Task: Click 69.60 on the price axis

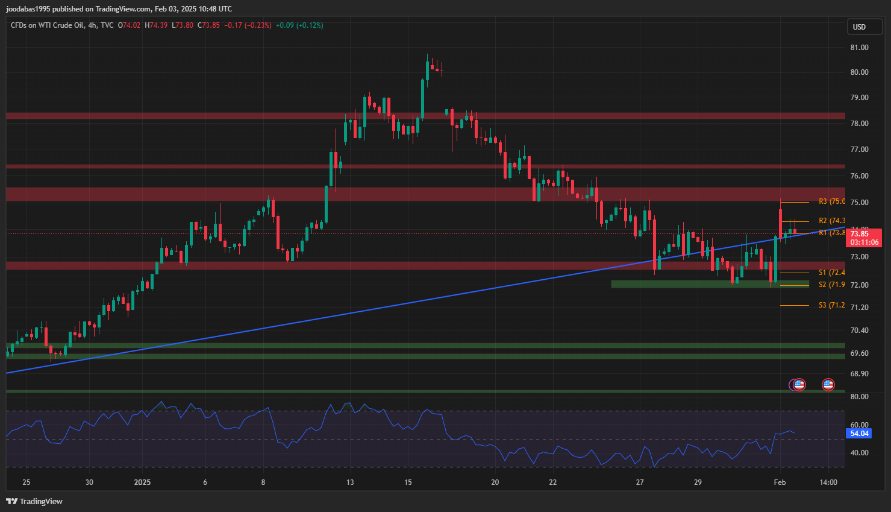Action: click(859, 353)
